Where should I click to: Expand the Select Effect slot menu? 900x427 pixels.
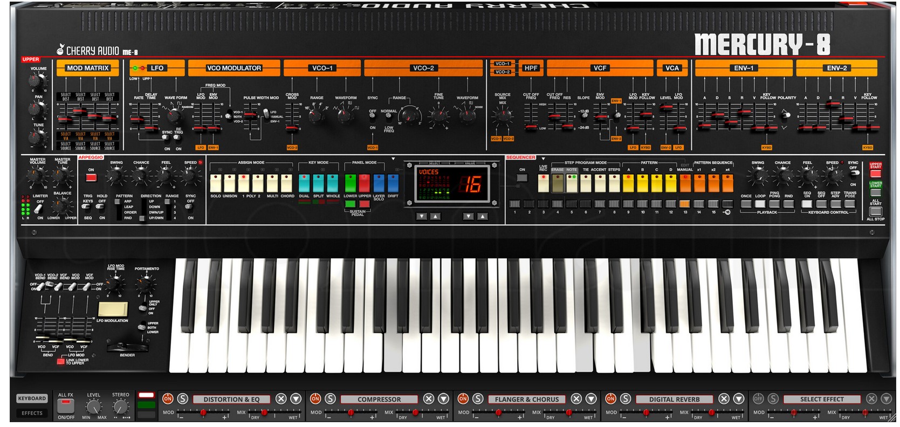click(886, 399)
